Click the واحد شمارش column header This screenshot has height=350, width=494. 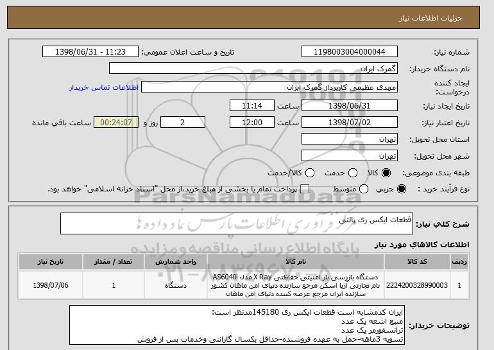176,262
